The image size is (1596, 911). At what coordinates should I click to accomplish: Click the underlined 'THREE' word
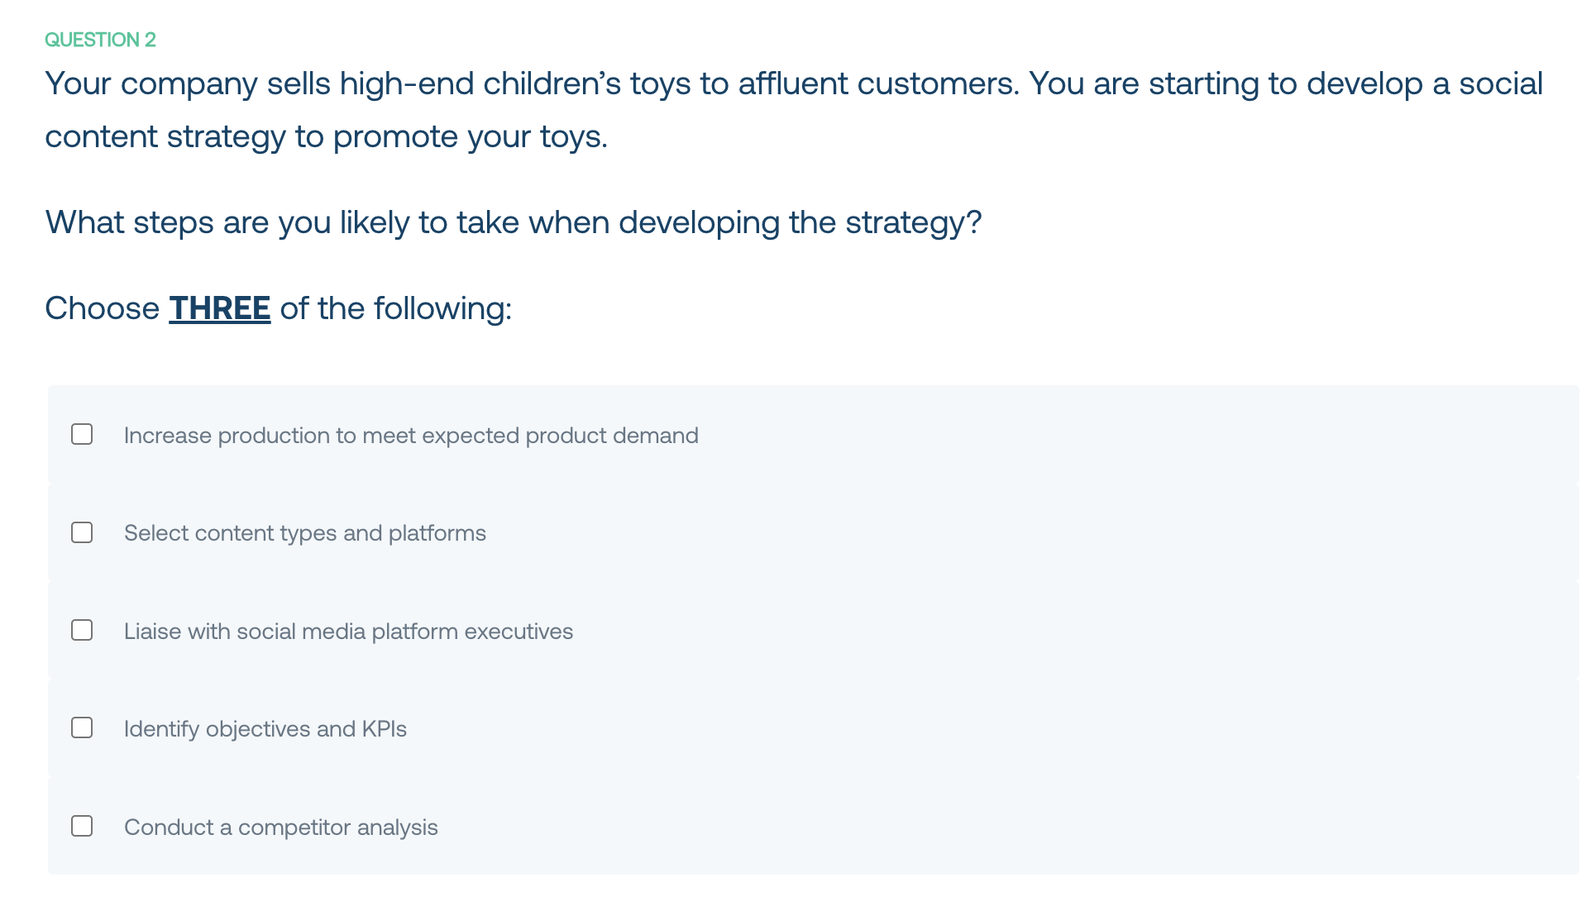[220, 308]
